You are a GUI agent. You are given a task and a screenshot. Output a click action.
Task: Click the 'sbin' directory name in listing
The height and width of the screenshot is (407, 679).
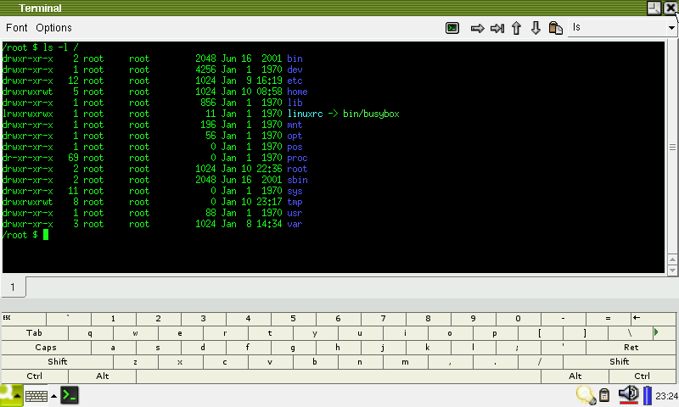click(298, 180)
